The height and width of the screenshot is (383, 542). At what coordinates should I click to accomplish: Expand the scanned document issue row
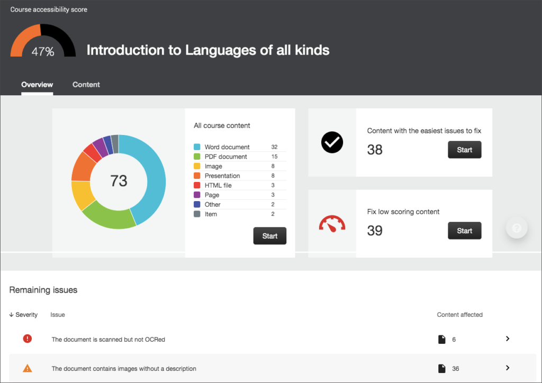tap(508, 339)
